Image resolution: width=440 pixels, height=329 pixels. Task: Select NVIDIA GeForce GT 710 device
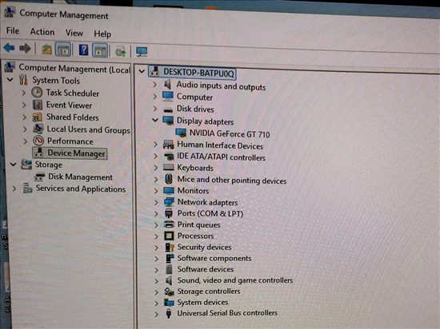pos(230,134)
